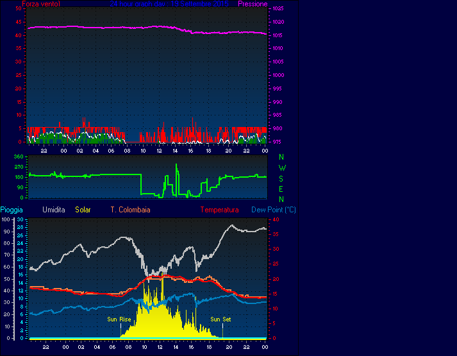The height and width of the screenshot is (356, 457).
Task: Click the green E compass letter
Action: pos(281,189)
